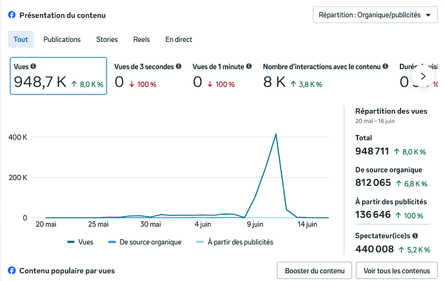This screenshot has width=445, height=281.
Task: Toggle the Vues series in chart legend
Action: 81,242
